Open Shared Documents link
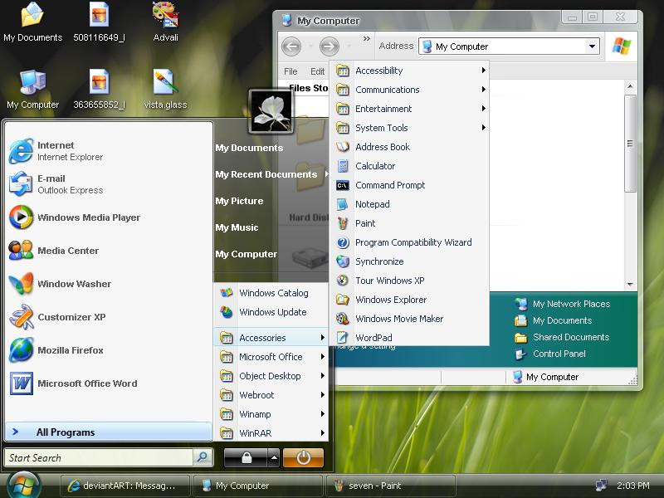This screenshot has width=664, height=498. tap(563, 337)
